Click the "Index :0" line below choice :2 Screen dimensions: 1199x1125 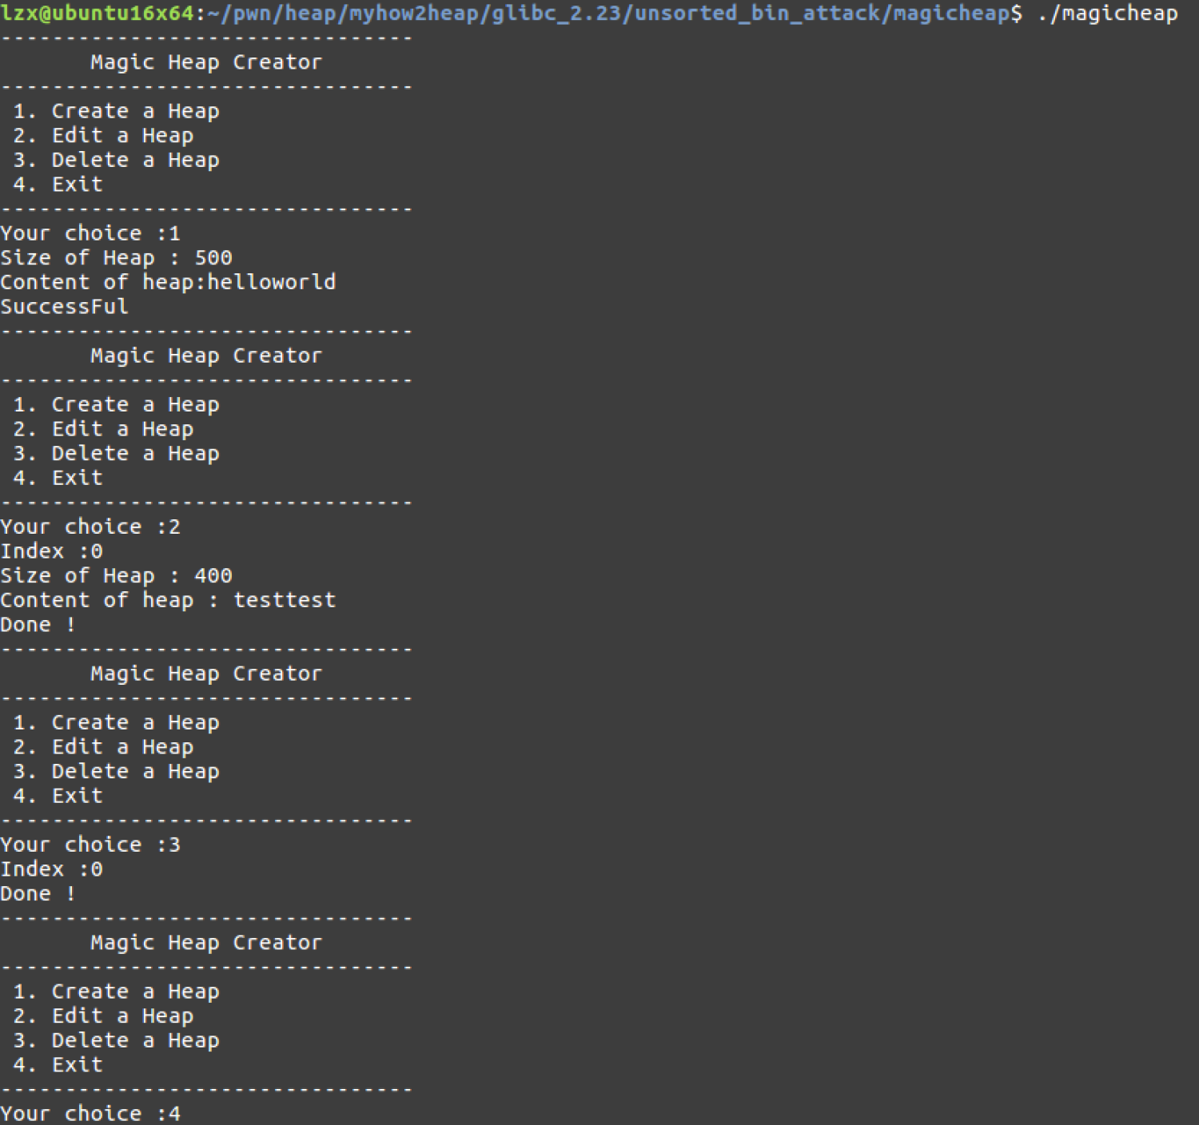(x=51, y=551)
